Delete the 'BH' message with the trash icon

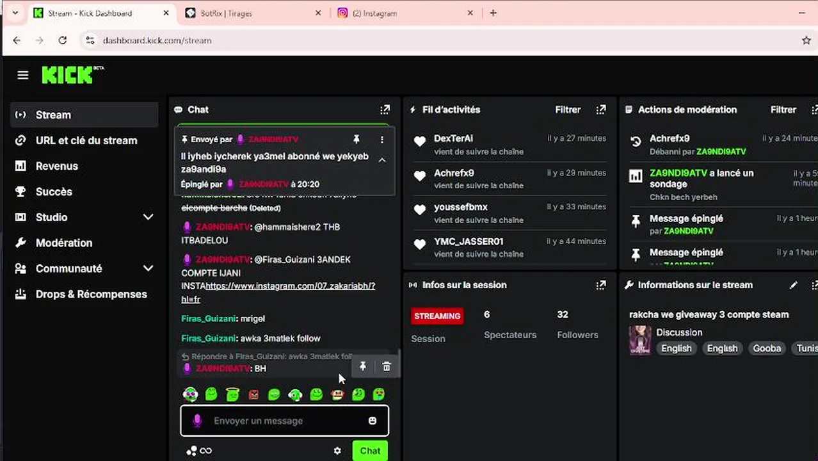(x=387, y=366)
